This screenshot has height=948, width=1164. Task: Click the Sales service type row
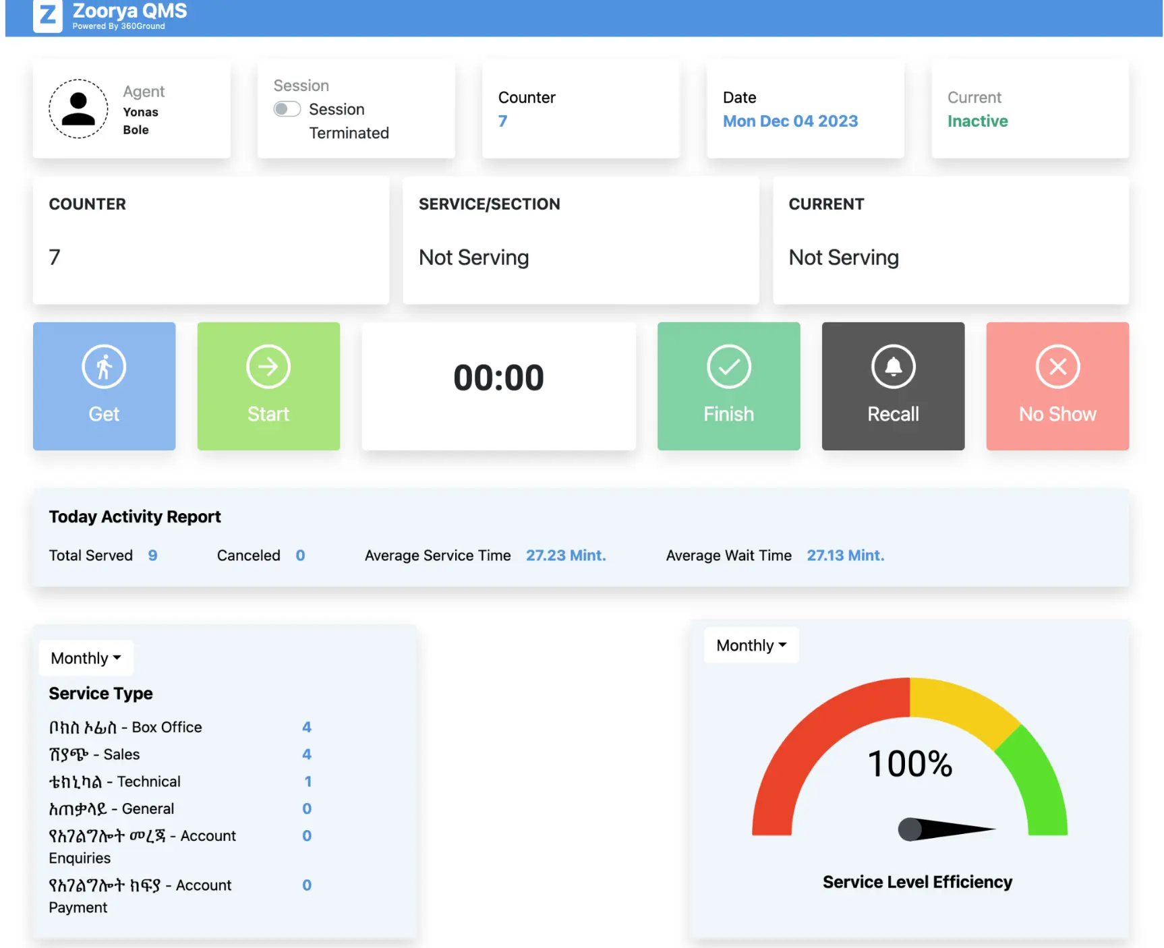click(94, 754)
